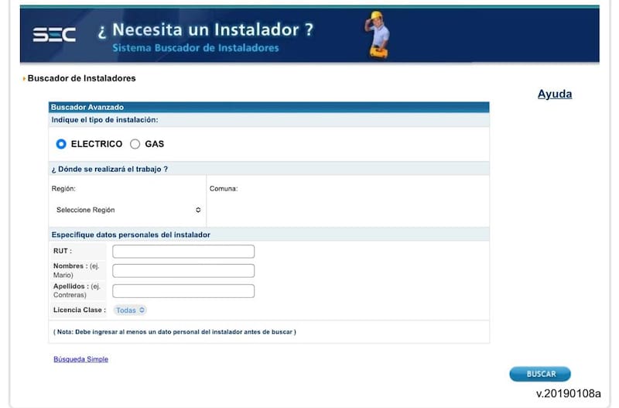
Task: Click the Región dropdown chevron arrows
Action: click(198, 210)
